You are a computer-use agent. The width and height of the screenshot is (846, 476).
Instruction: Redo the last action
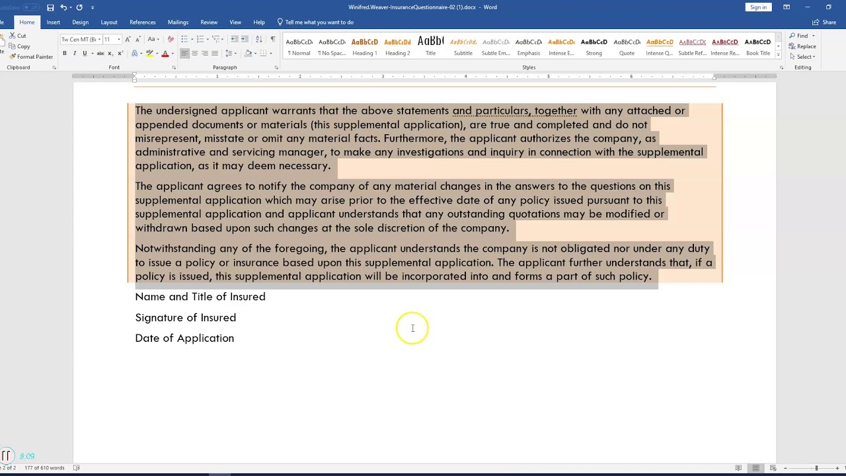pos(79,7)
